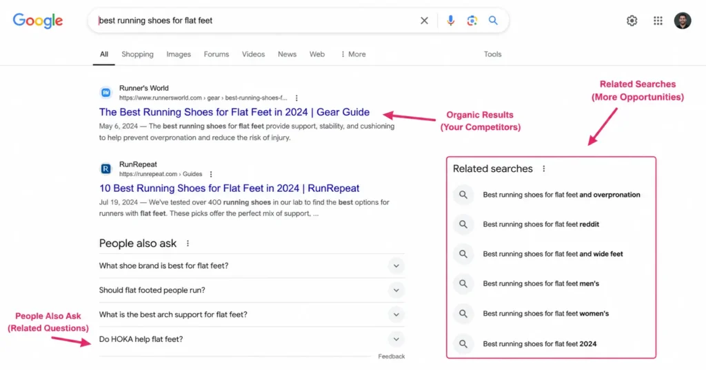
Task: Switch to the Shopping tab
Action: pyautogui.click(x=137, y=54)
